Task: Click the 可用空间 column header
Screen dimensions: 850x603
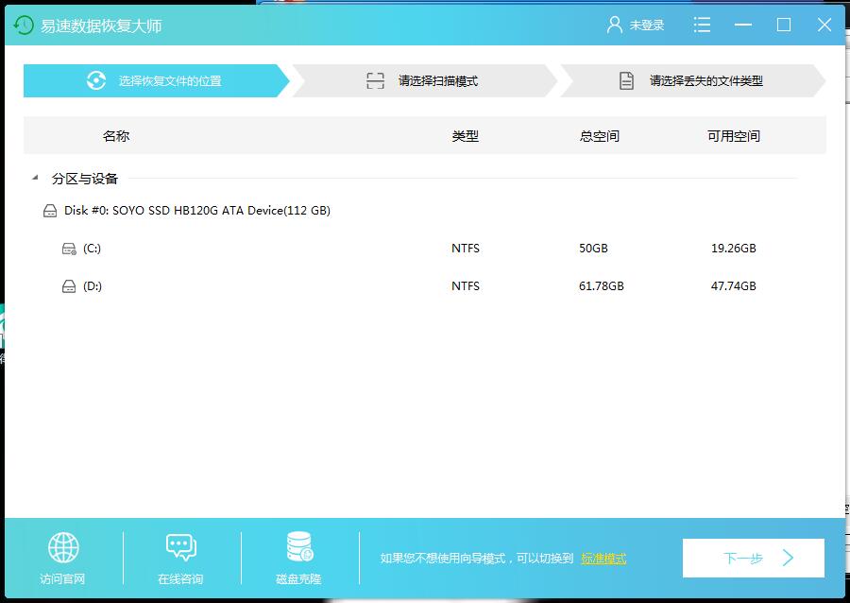Action: 734,136
